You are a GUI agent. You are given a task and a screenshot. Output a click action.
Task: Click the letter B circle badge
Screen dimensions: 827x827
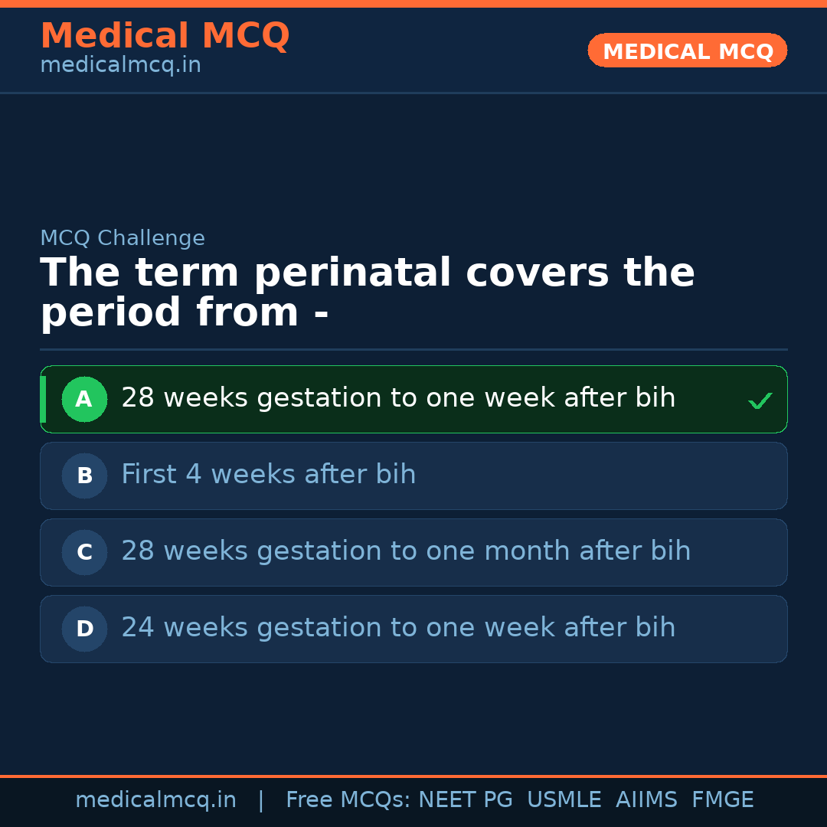(84, 476)
